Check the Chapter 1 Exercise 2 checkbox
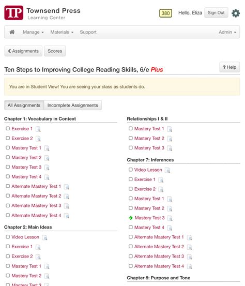245x286 pixels. [8, 138]
